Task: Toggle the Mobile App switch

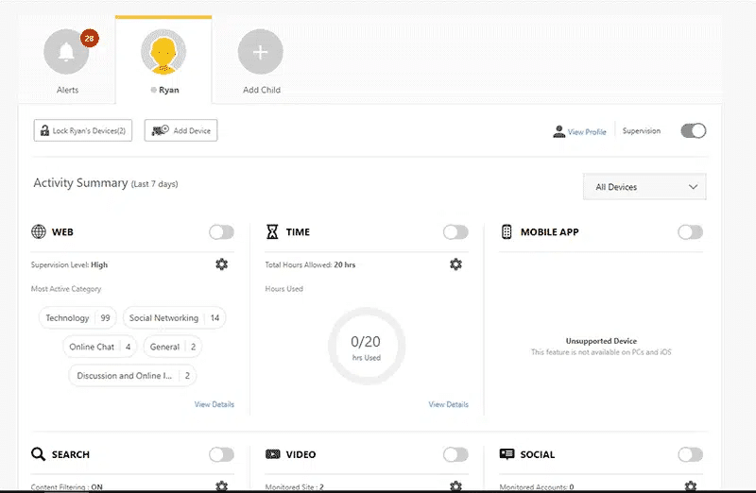Action: [x=690, y=232]
